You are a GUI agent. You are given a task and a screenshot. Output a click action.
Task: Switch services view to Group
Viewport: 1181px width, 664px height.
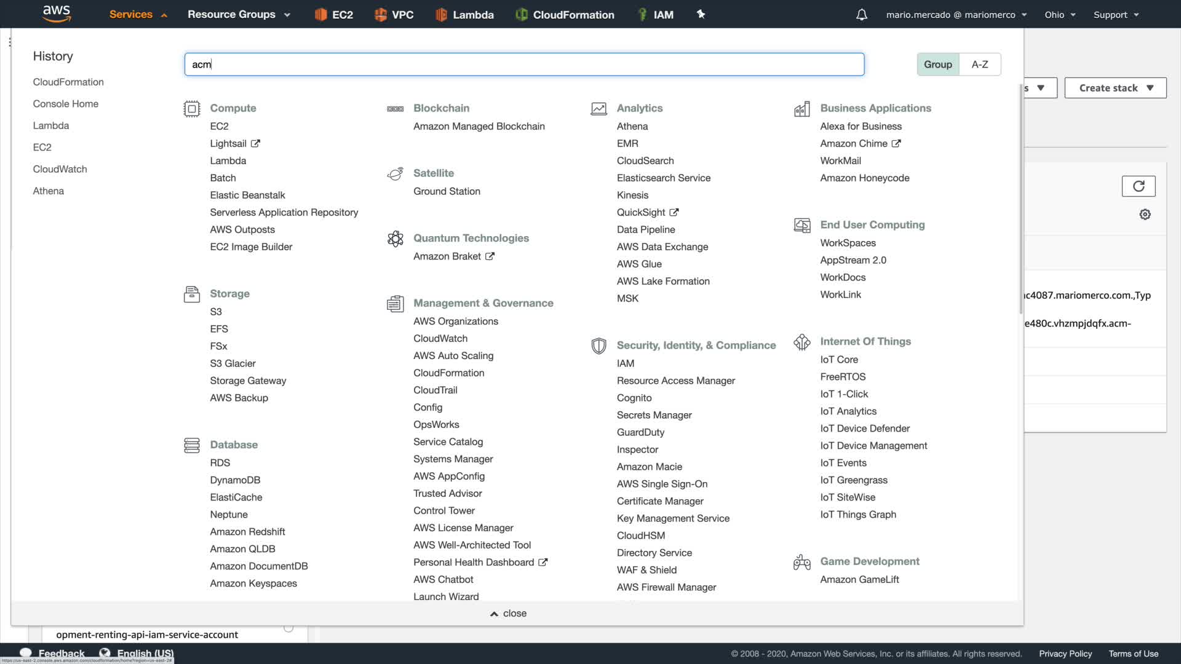(x=937, y=65)
